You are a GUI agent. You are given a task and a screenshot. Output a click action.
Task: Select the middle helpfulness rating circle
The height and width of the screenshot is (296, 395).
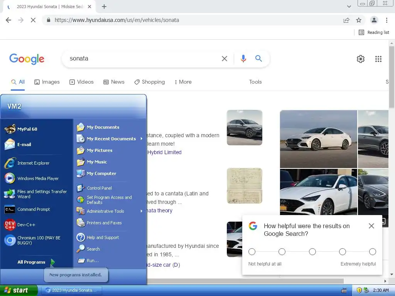tap(312, 252)
